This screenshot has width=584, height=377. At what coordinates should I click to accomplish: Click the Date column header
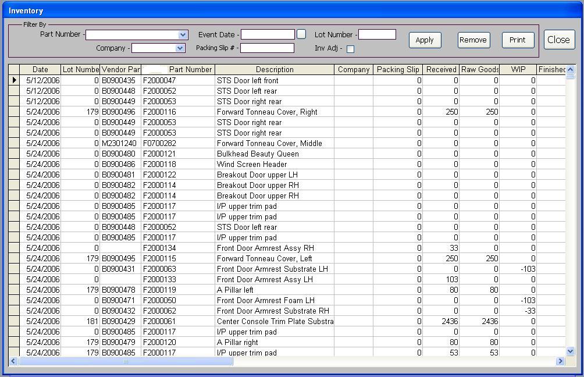(x=40, y=70)
